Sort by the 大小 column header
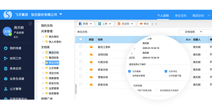The height and width of the screenshot is (108, 212). tap(188, 40)
